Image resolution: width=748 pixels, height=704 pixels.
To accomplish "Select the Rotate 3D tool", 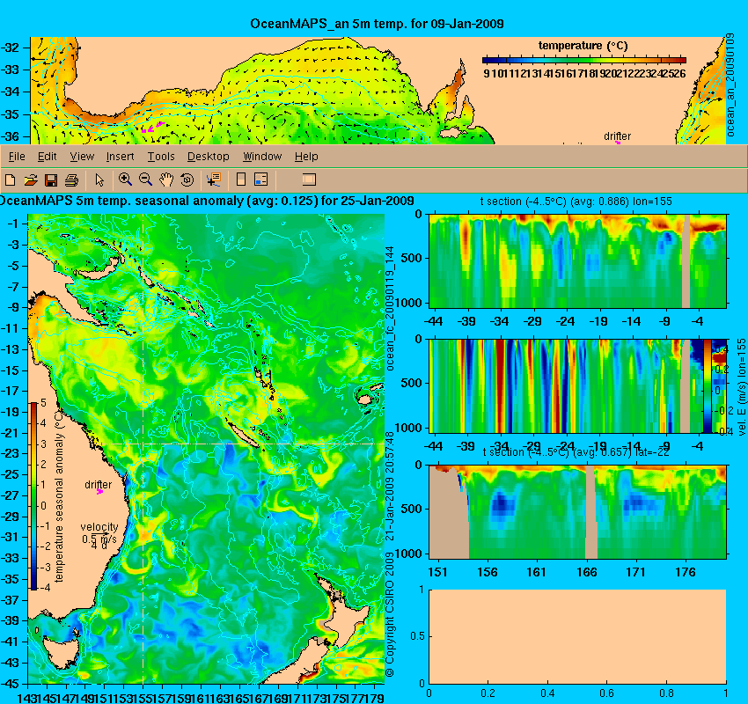I will (187, 180).
